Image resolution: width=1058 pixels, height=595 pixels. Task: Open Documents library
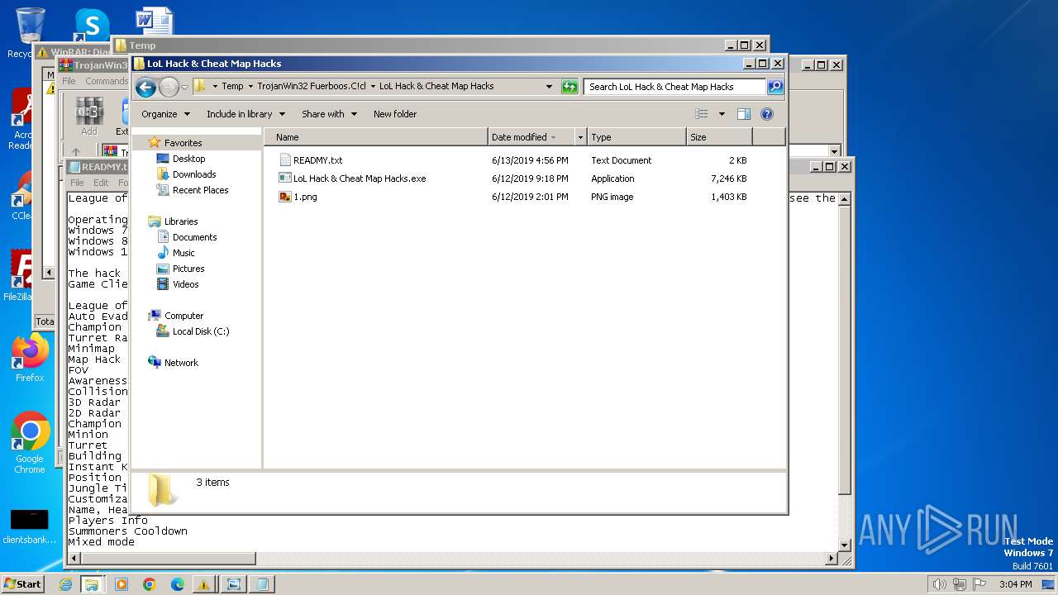pos(194,237)
